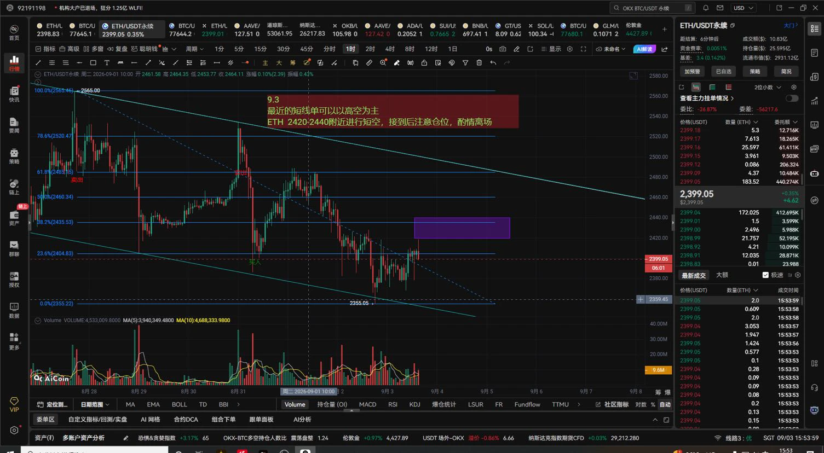Select the MACD indicator tab
The image size is (824, 453).
(367, 405)
